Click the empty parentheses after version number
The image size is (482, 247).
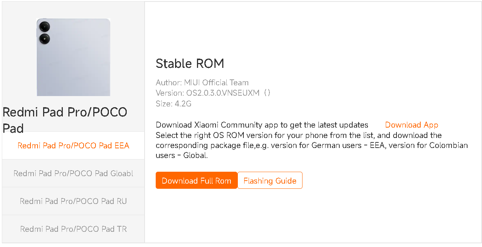(267, 93)
